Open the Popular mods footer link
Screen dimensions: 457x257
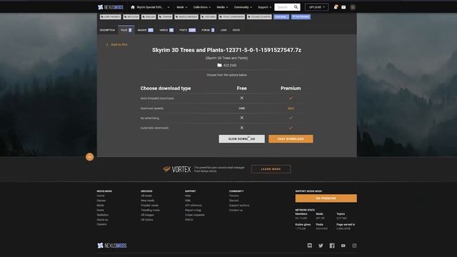click(x=149, y=206)
